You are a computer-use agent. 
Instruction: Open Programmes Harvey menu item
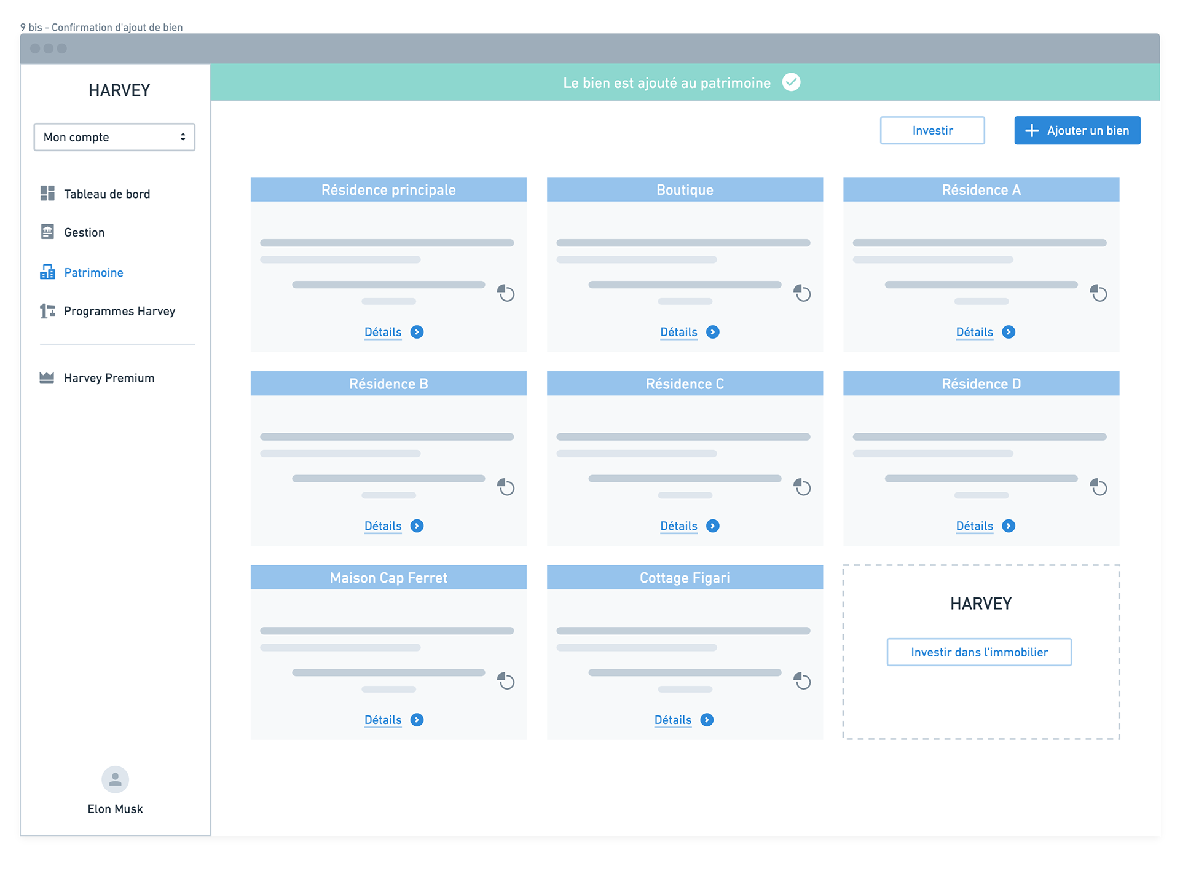(x=119, y=311)
